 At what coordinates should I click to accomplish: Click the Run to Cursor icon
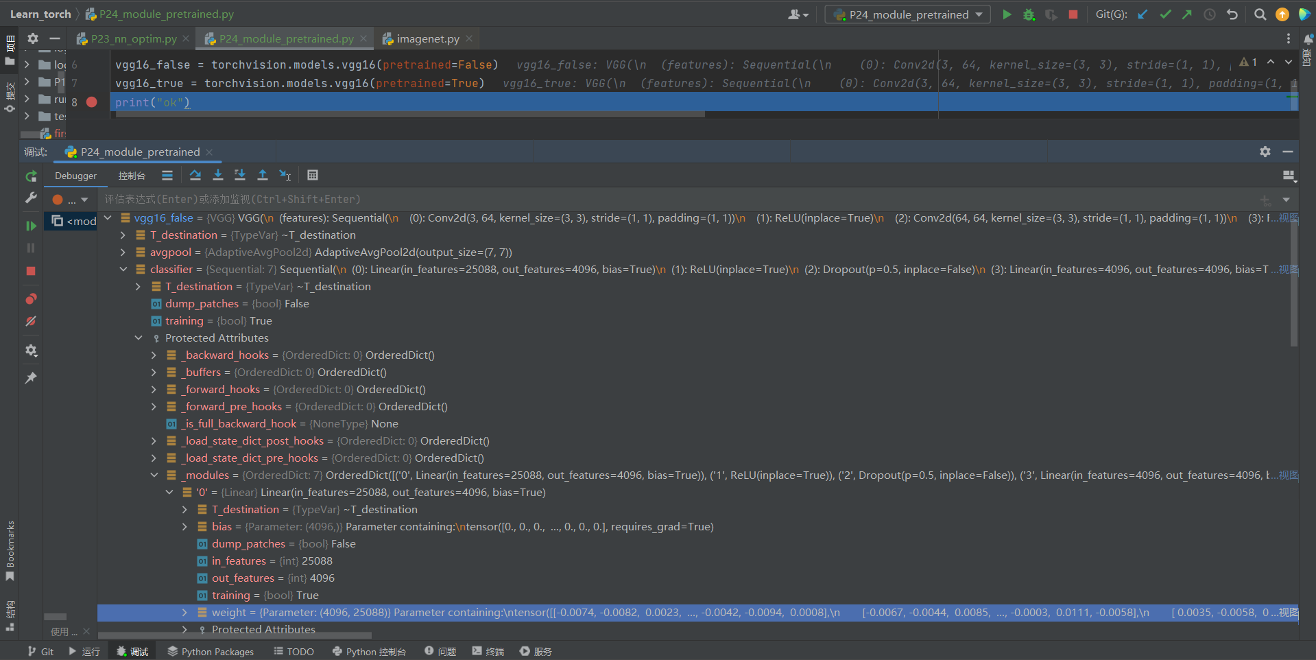(x=285, y=175)
